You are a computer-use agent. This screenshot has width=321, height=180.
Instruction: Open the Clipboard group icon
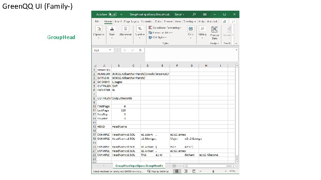99,29
